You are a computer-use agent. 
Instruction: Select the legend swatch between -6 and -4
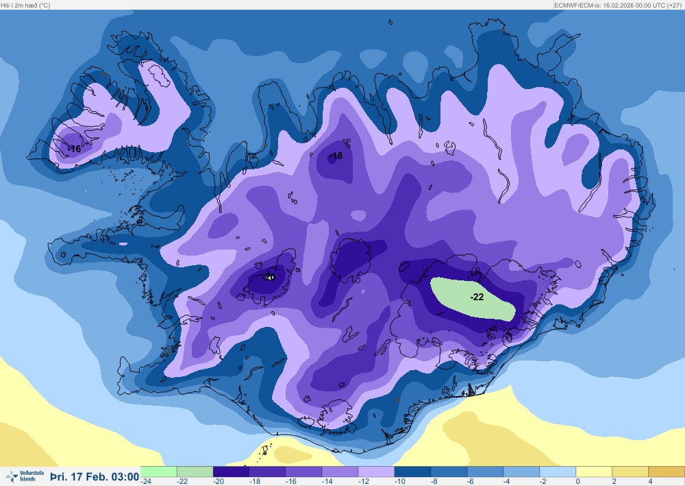485,472
